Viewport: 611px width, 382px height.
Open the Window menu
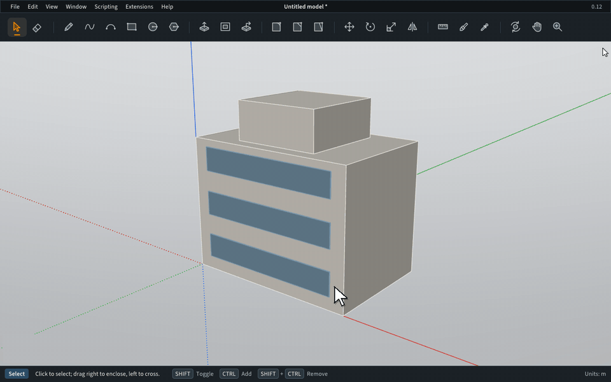(x=76, y=6)
